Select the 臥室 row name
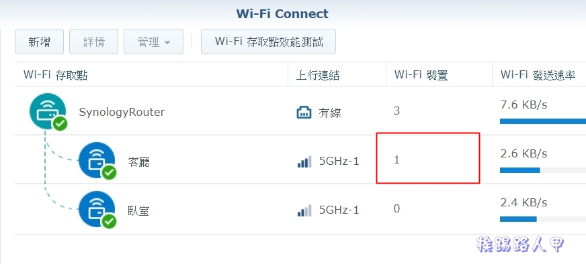Screen dimensions: 586x264 (138, 211)
